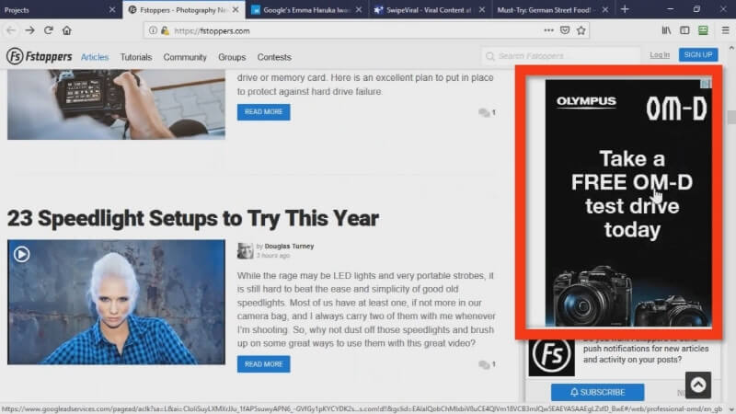This screenshot has height=414, width=736.
Task: Switch to SwipeViral tab
Action: coord(431,9)
